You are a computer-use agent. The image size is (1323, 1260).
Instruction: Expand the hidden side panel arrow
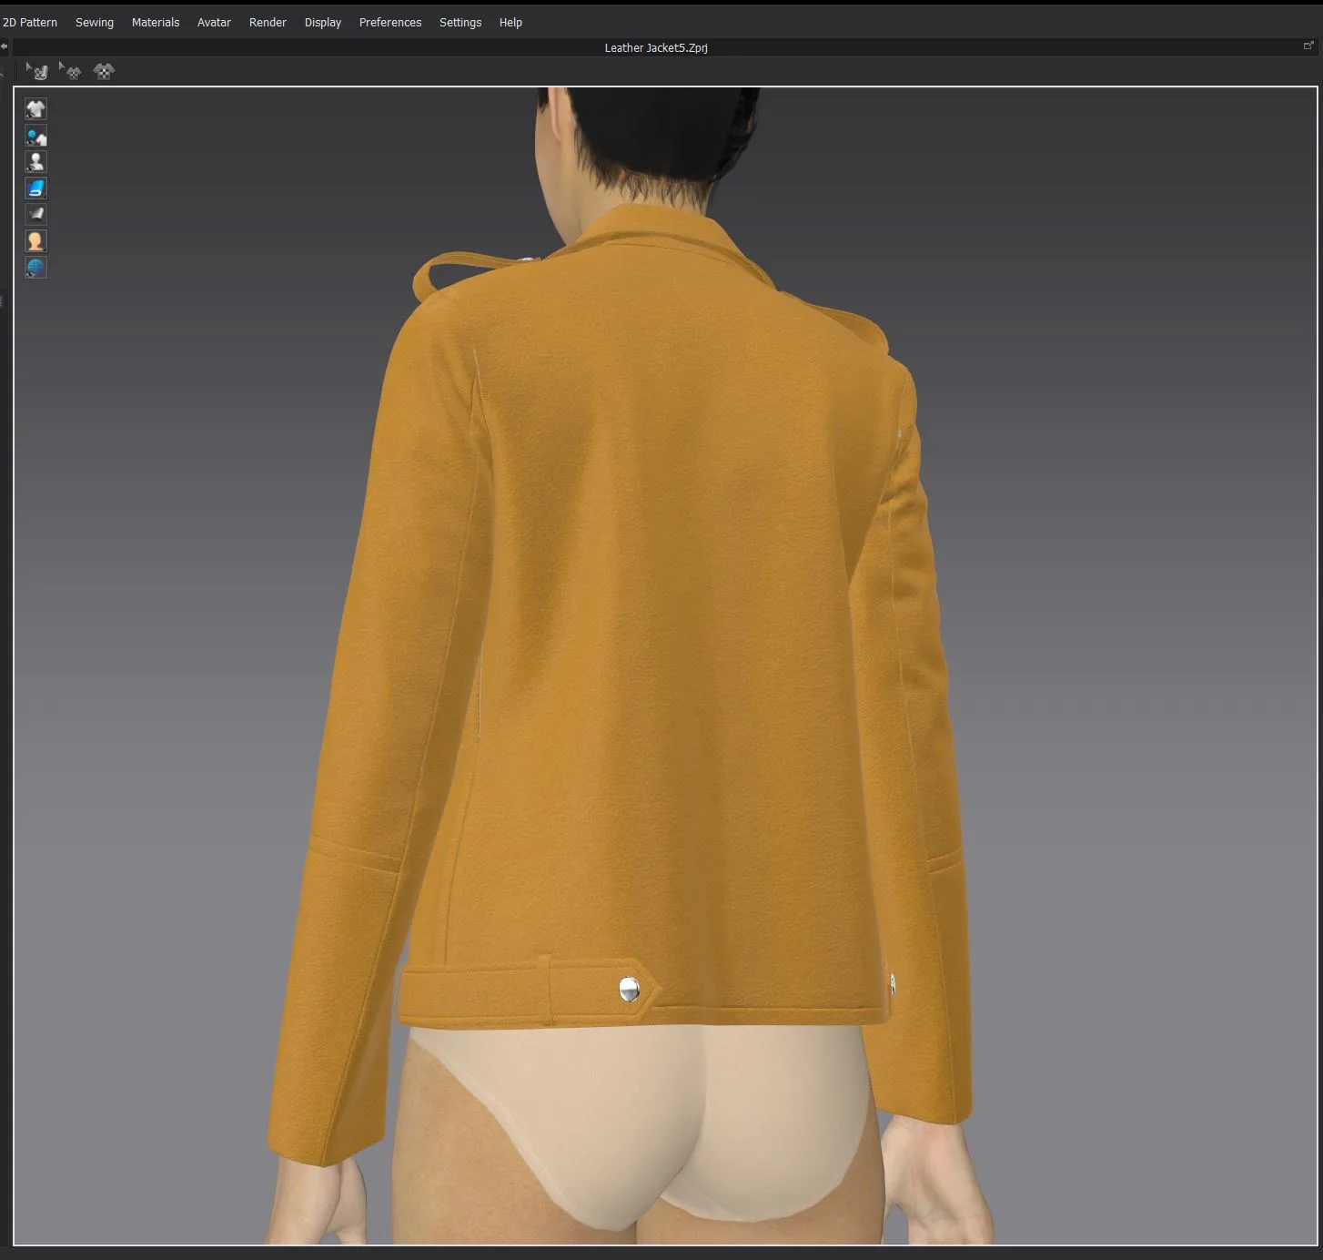tap(3, 300)
